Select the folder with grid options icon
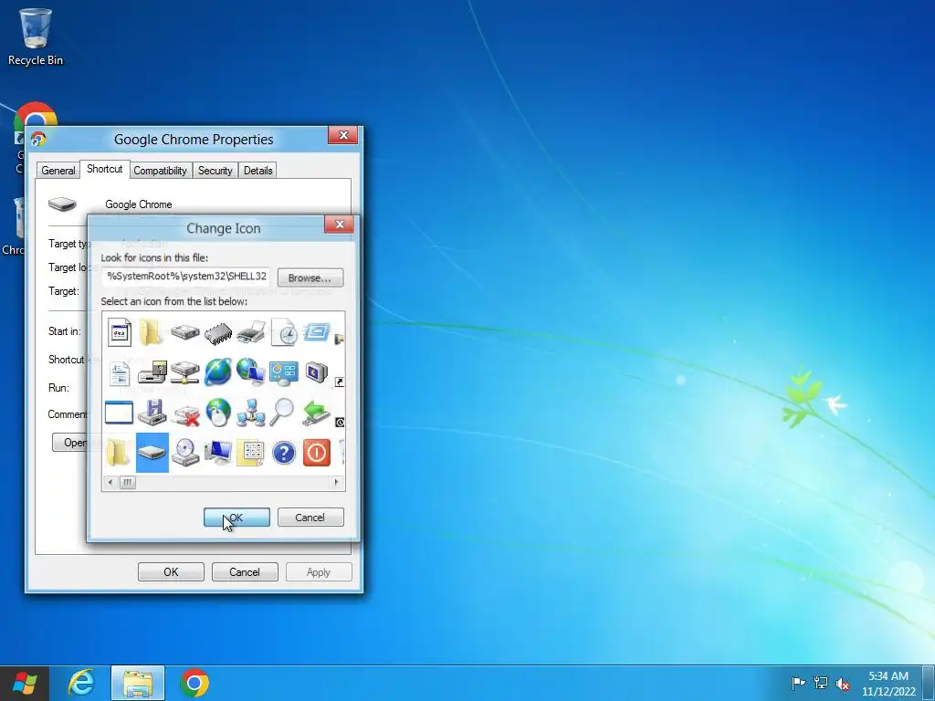This screenshot has height=701, width=935. [x=250, y=453]
